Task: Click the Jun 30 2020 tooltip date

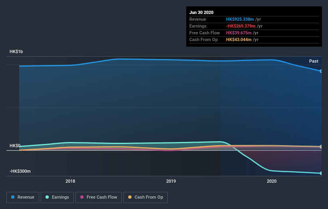Action: click(x=201, y=12)
